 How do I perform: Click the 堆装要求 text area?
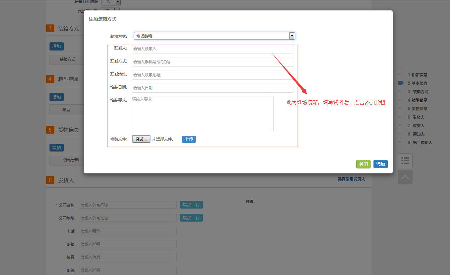coord(203,113)
